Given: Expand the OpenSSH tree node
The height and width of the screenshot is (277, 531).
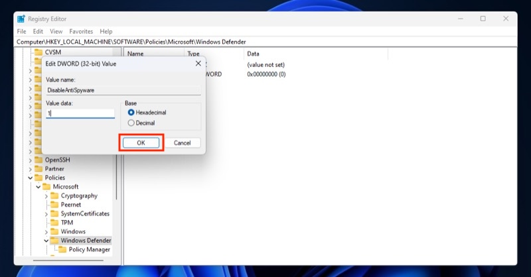Looking at the screenshot, I should pos(30,160).
